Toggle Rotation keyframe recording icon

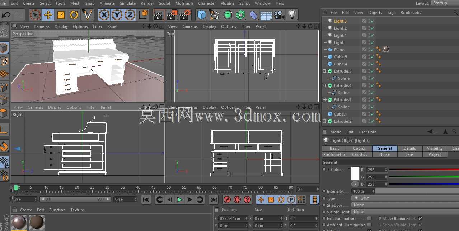click(x=281, y=200)
